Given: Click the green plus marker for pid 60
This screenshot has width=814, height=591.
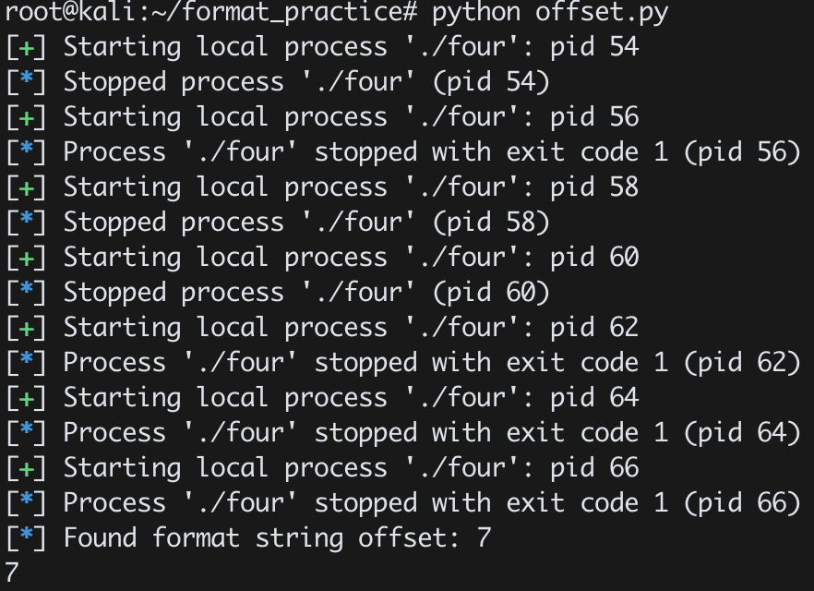Looking at the screenshot, I should coord(27,259).
